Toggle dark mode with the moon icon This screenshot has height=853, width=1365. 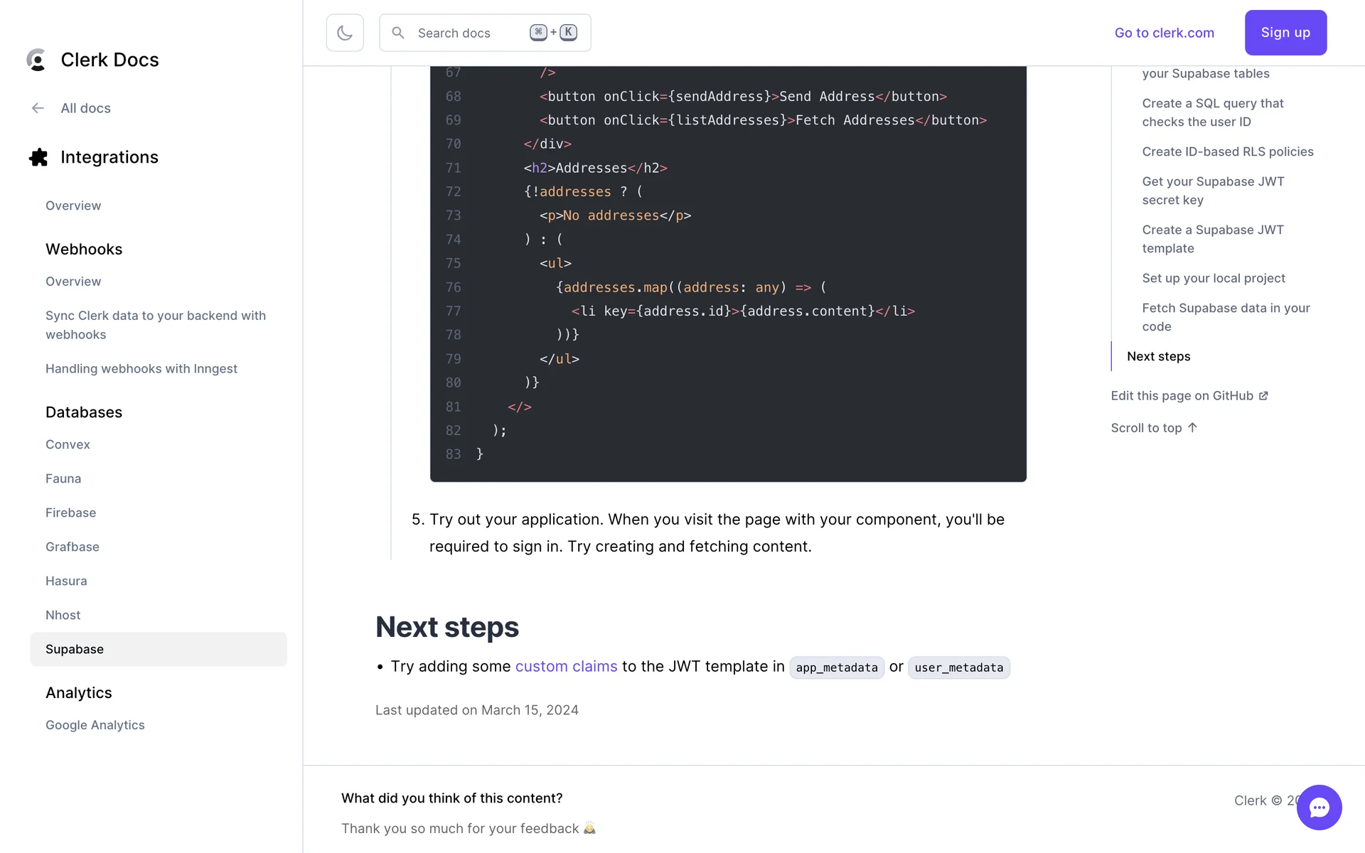345,33
